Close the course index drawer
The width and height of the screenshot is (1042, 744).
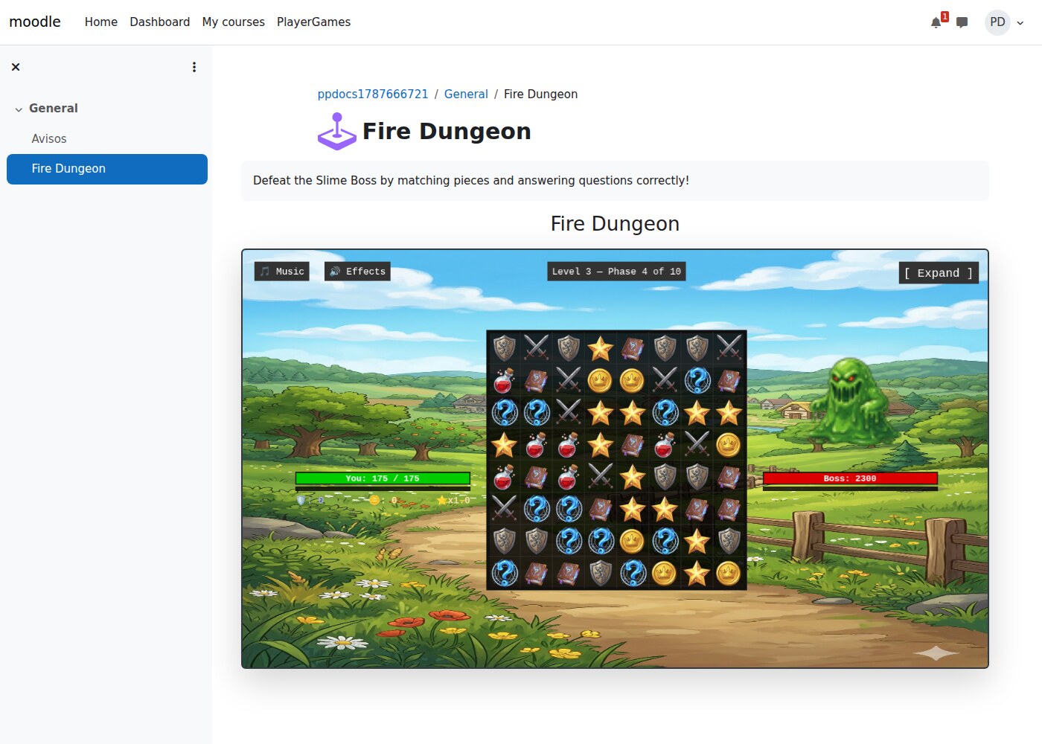[x=16, y=67]
